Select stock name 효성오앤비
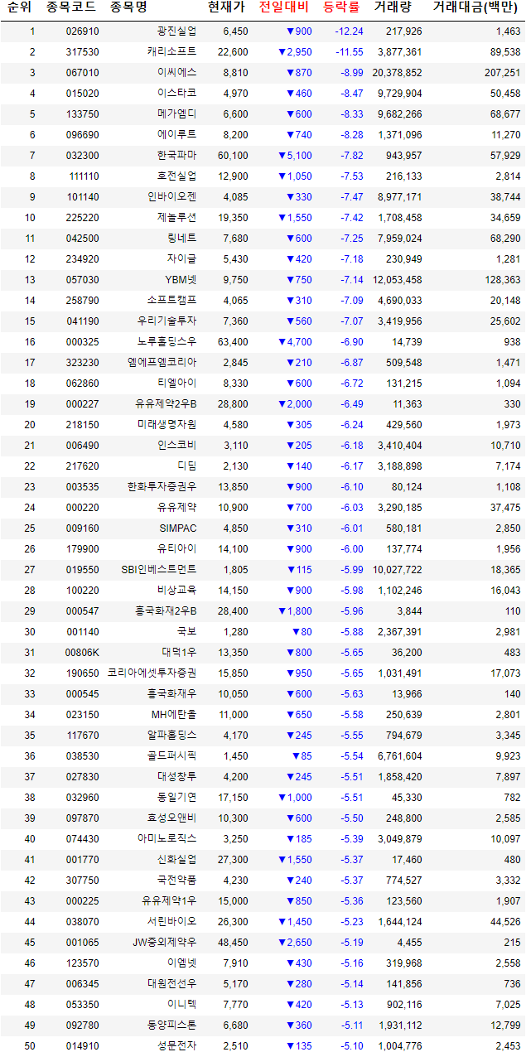Viewport: 526px width, 1052px height. [171, 818]
